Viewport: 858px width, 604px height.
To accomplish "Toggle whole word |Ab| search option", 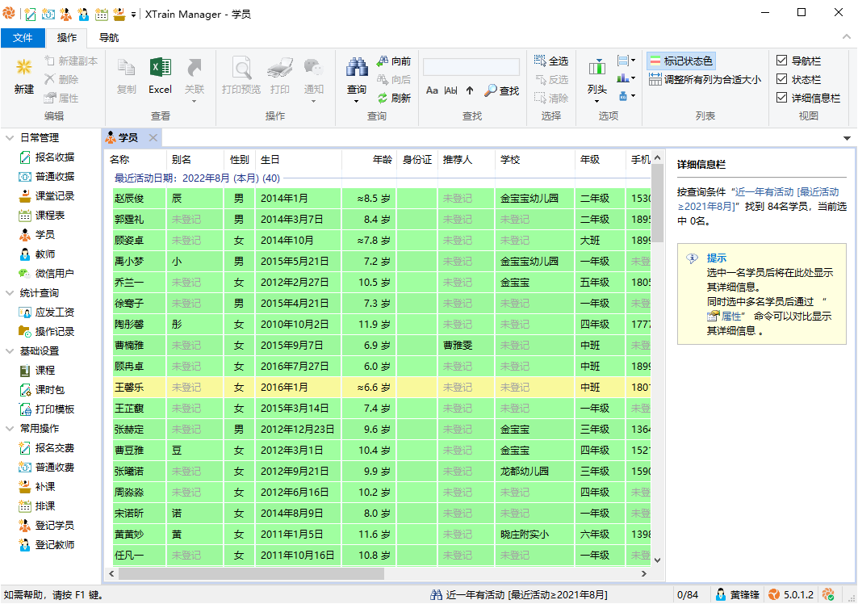I will point(450,90).
